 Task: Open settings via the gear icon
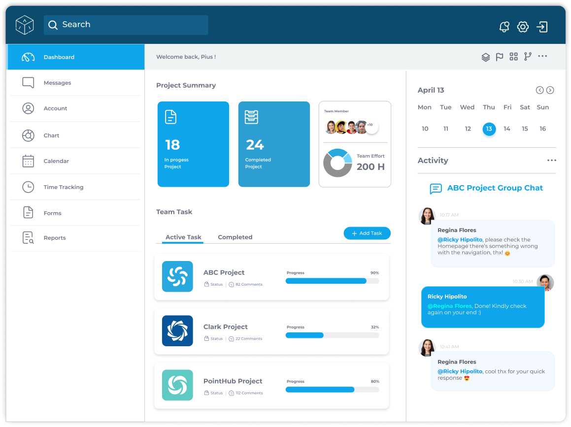point(523,27)
